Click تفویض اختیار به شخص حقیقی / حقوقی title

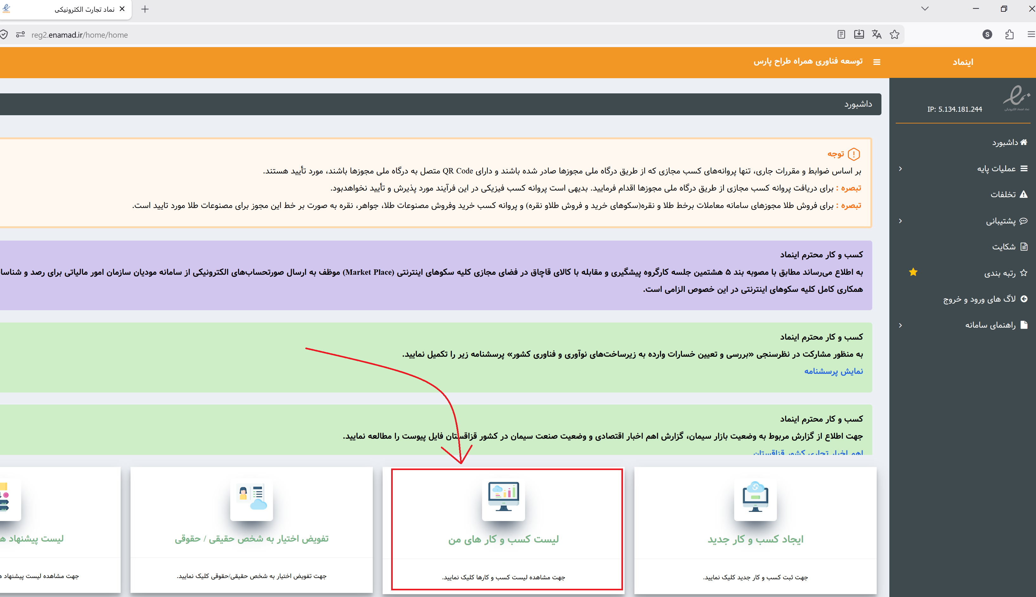(x=251, y=538)
